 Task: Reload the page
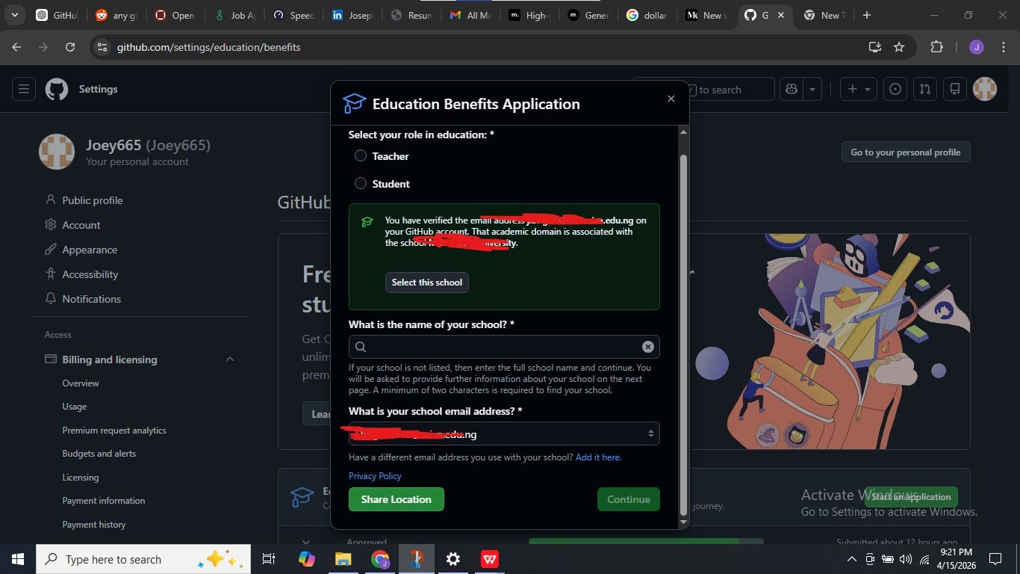(x=70, y=47)
